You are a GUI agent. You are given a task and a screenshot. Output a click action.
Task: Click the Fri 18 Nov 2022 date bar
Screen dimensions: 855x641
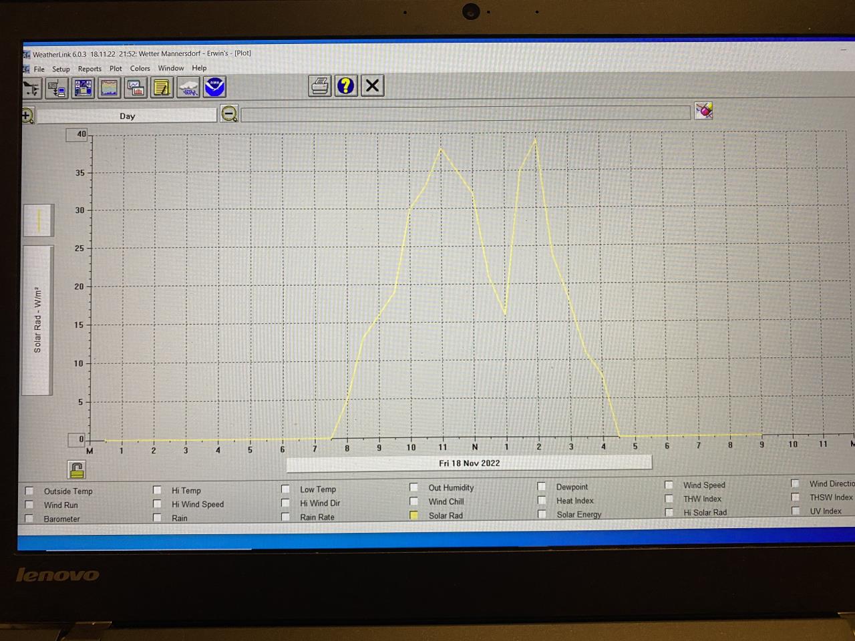point(469,463)
